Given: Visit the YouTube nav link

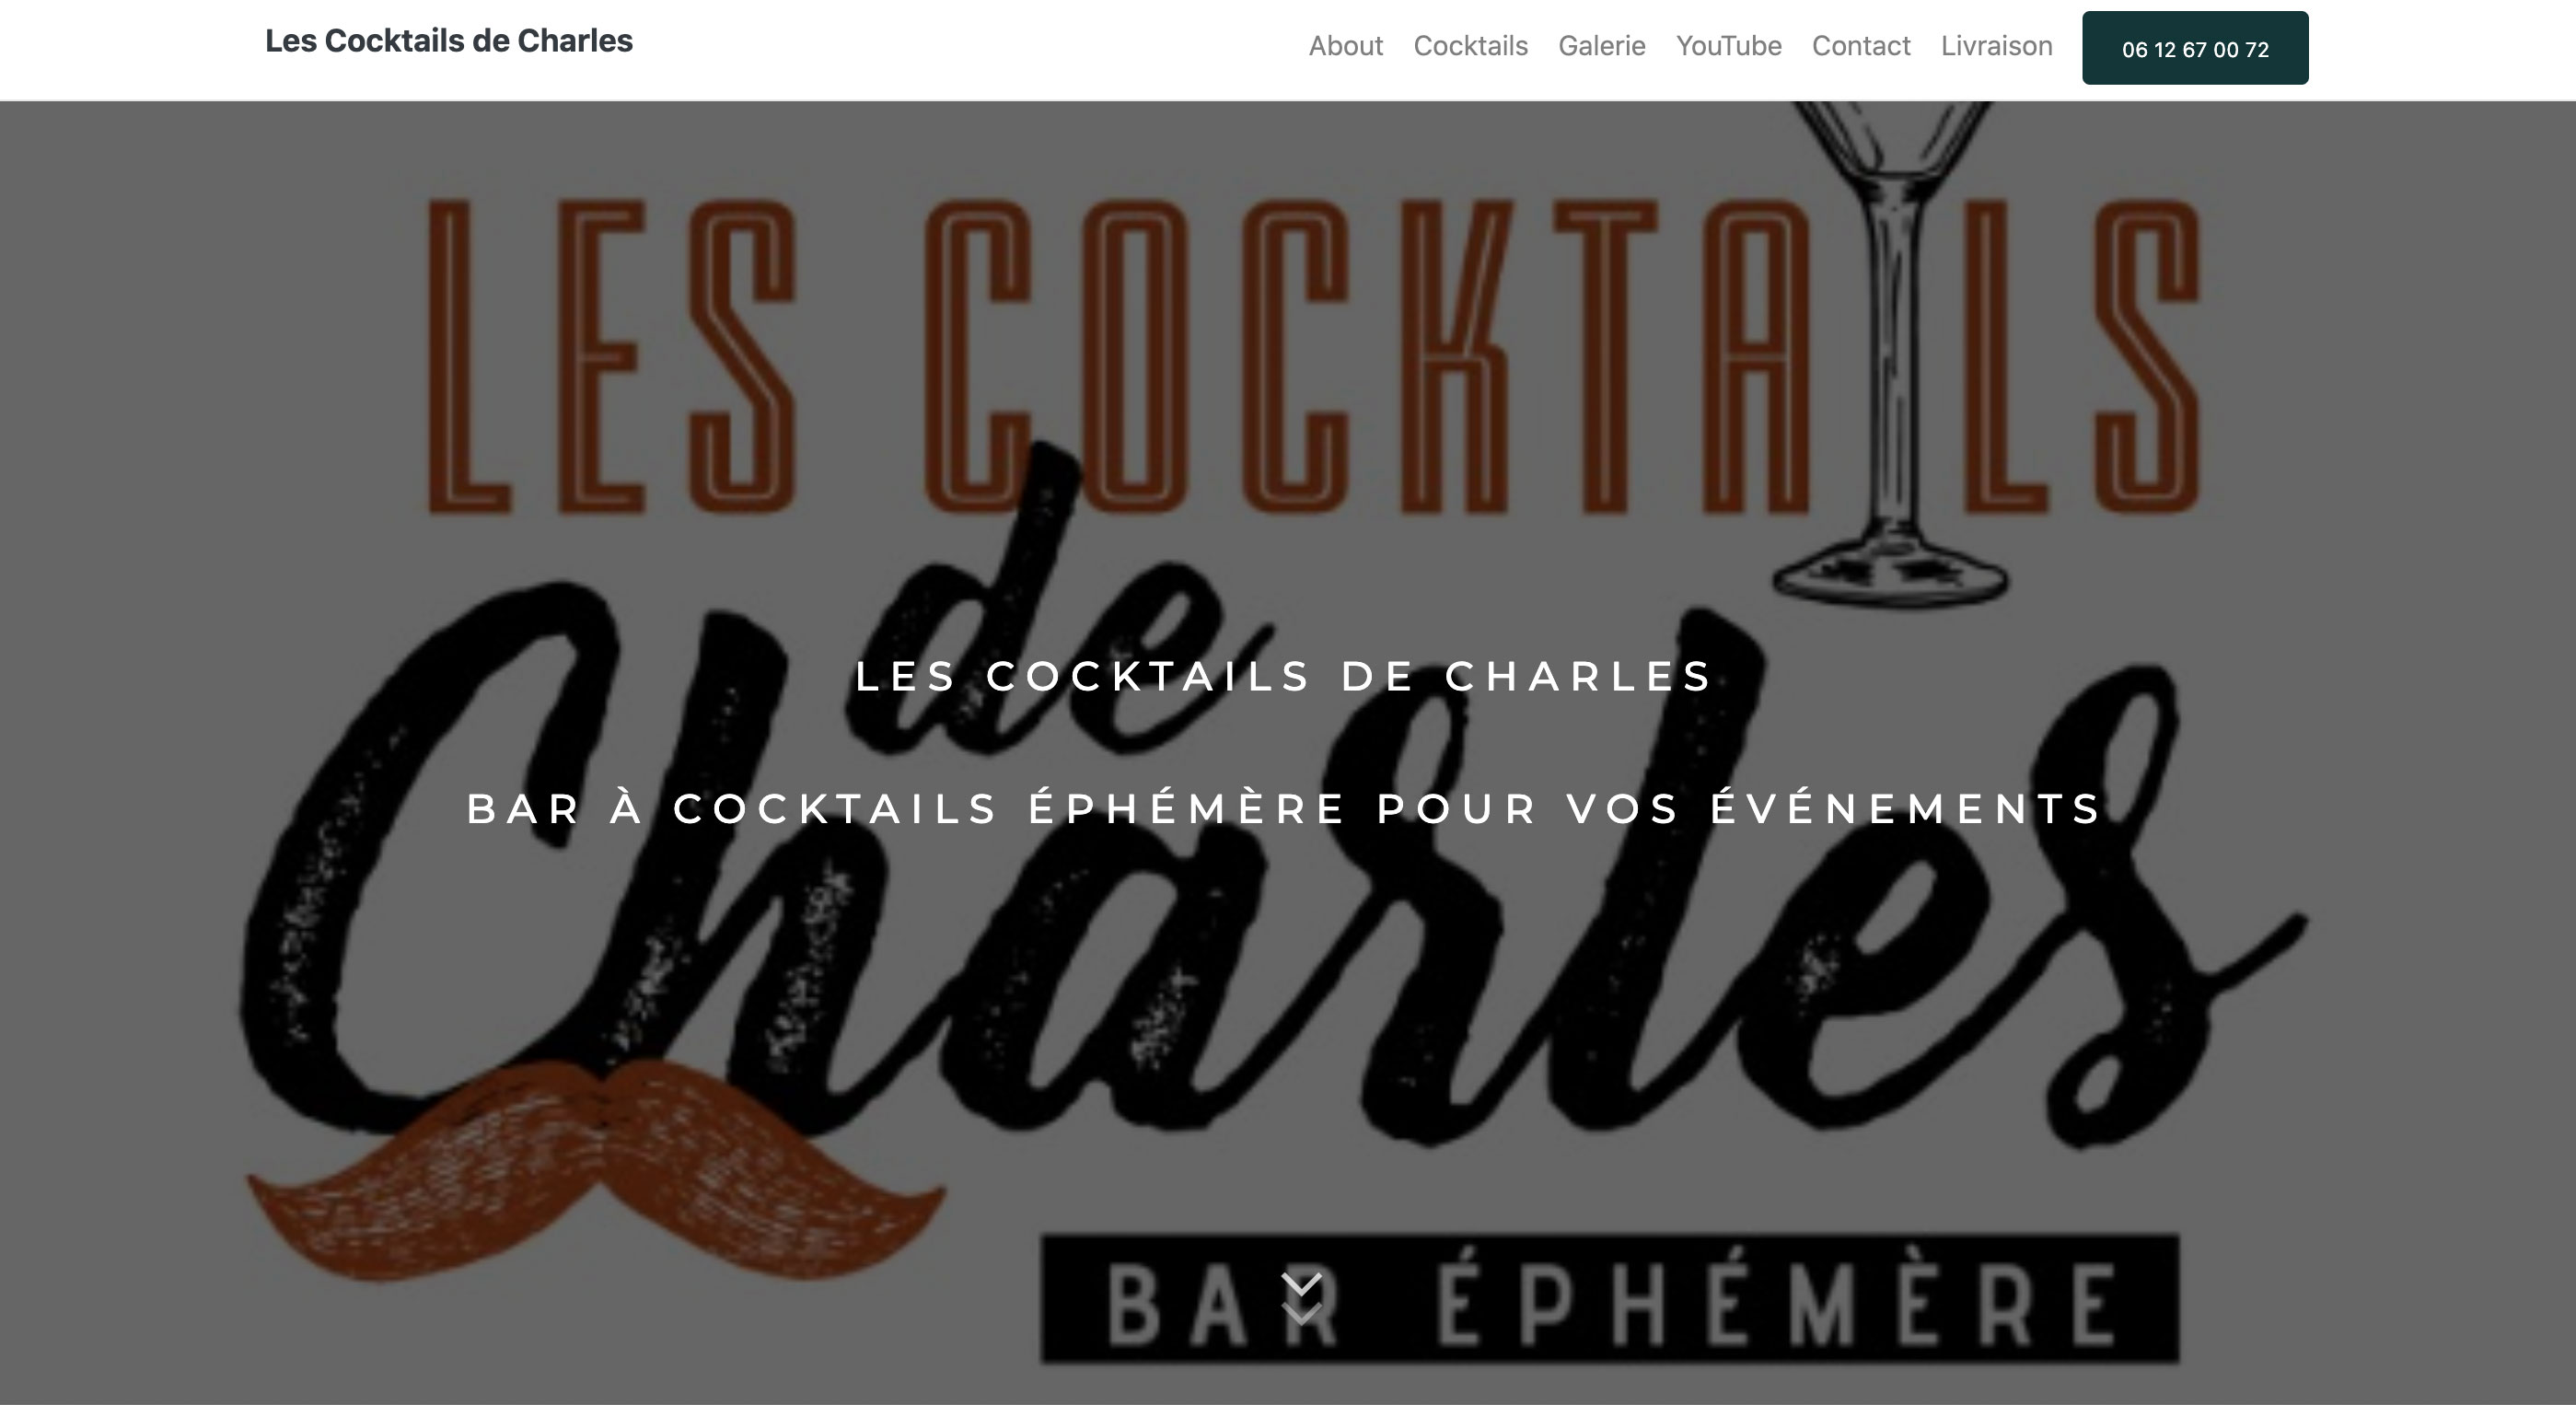Looking at the screenshot, I should (1728, 46).
